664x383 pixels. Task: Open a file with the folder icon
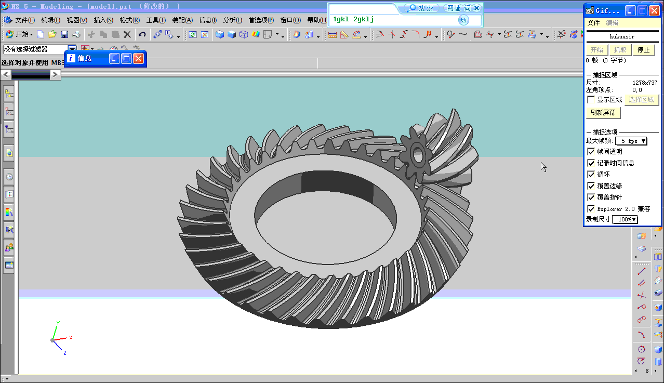point(52,34)
